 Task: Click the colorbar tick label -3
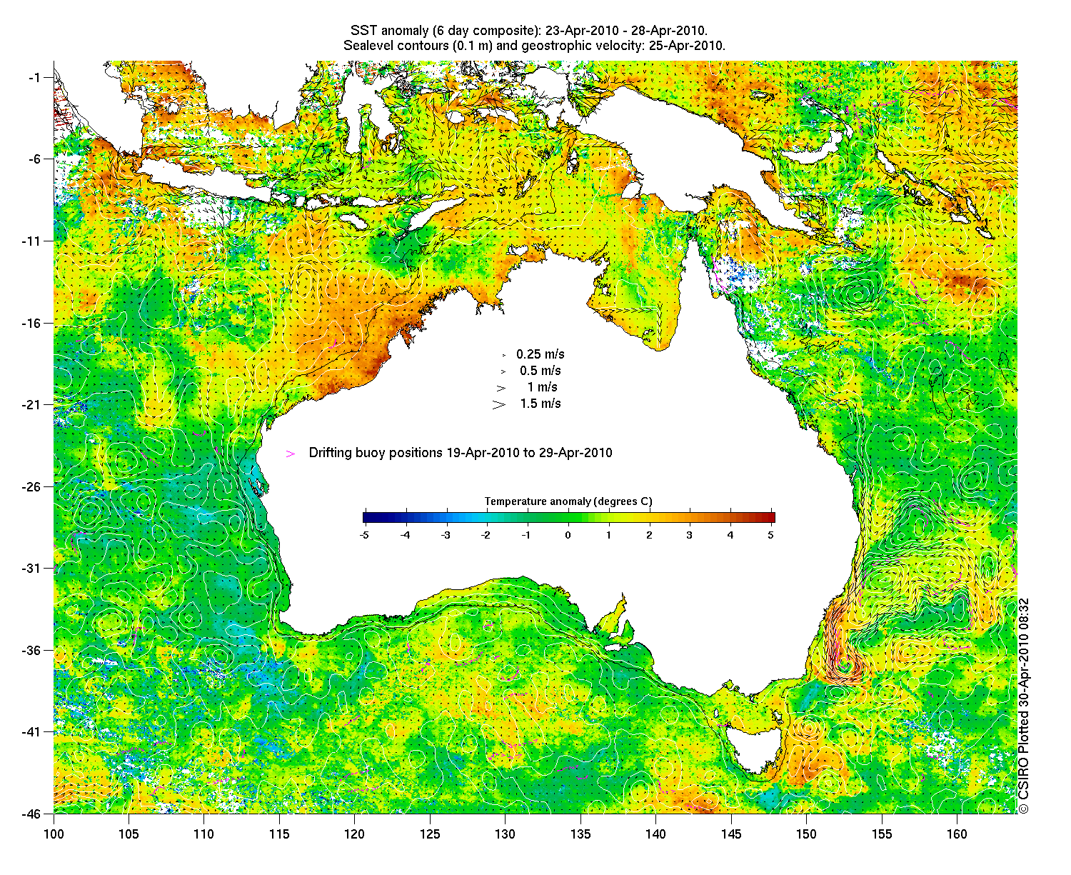tap(446, 534)
